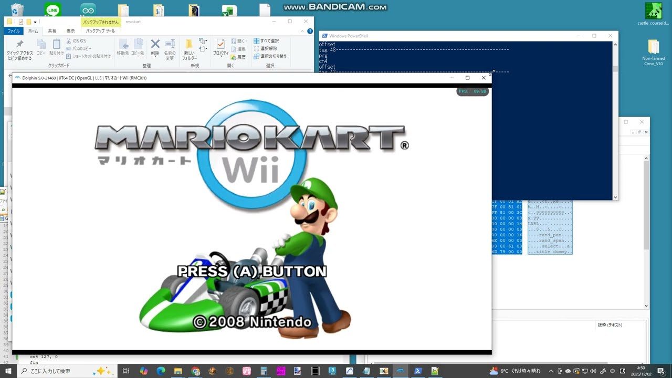Click the Cut scissors command
Viewport: 672px width, 378px height.
coord(76,40)
